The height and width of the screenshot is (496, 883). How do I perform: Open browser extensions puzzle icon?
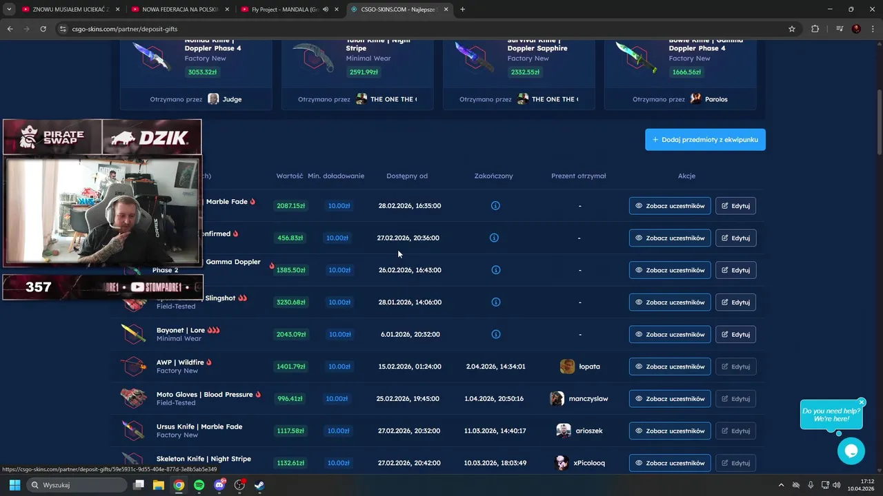(815, 29)
